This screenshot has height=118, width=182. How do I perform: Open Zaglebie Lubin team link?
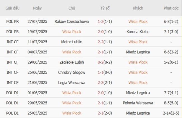click(72, 62)
